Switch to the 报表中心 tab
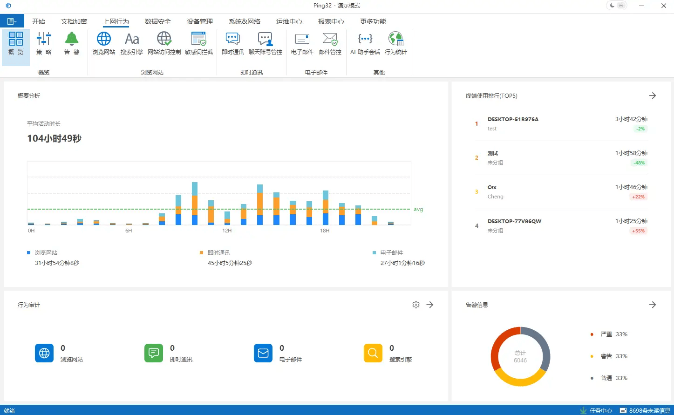The height and width of the screenshot is (415, 674). (331, 21)
